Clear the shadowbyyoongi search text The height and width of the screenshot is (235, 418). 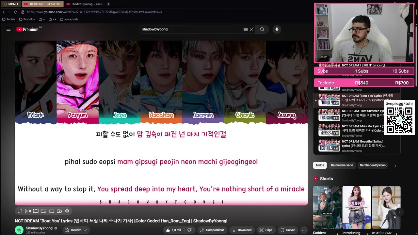point(252,29)
